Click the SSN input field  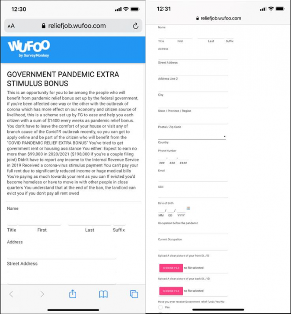point(193,194)
